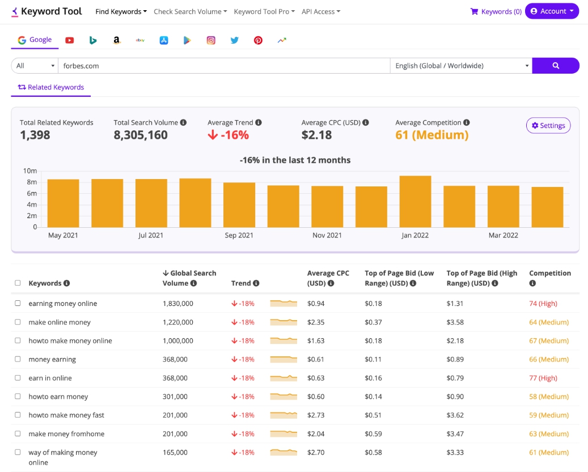Viewport: 588px width, 472px height.
Task: Open the Related Keywords tab
Action: [x=51, y=87]
